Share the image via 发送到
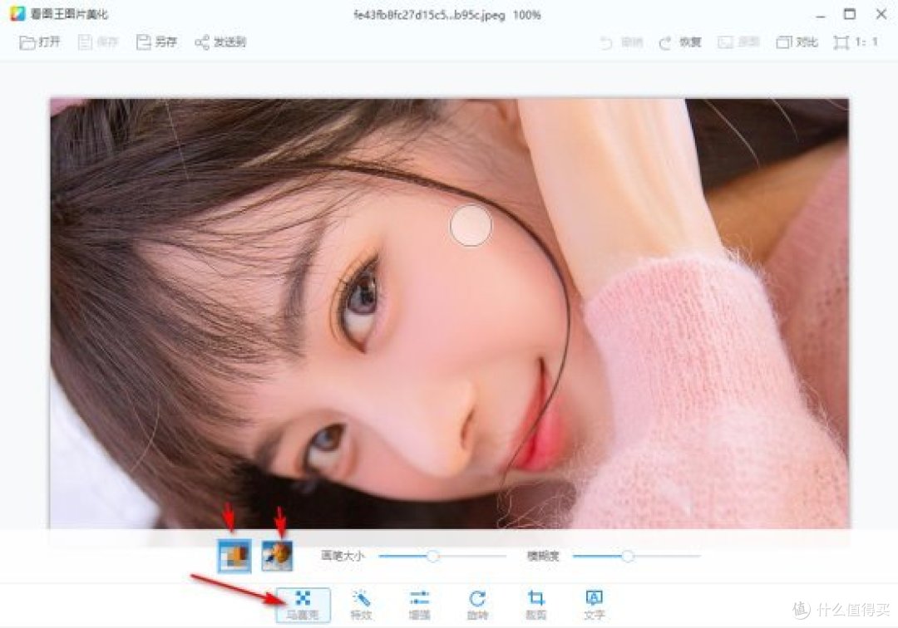 pos(220,42)
